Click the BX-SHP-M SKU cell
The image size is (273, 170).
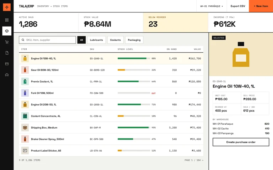[95, 127]
